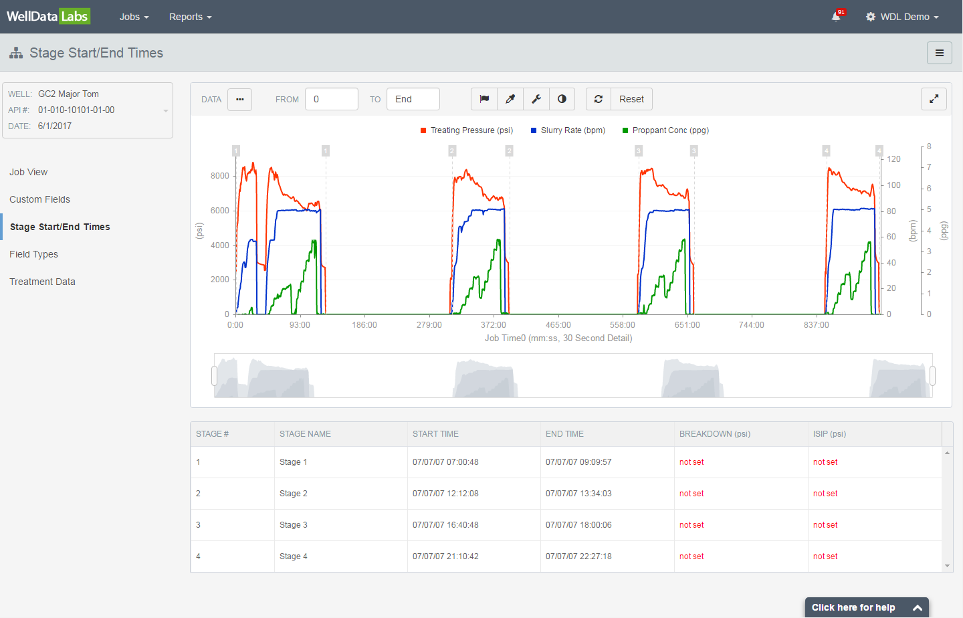Click Stage 3 start time 16:40:48
This screenshot has width=963, height=618.
pos(445,525)
